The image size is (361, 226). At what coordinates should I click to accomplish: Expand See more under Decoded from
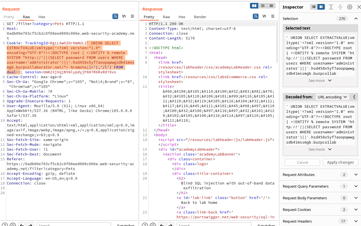[320, 149]
